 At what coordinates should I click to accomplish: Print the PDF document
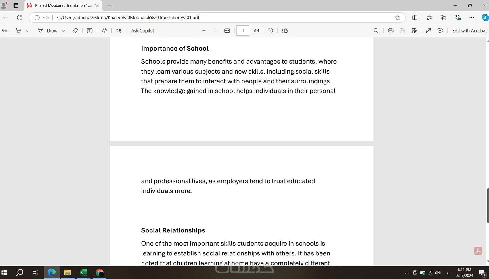click(390, 30)
